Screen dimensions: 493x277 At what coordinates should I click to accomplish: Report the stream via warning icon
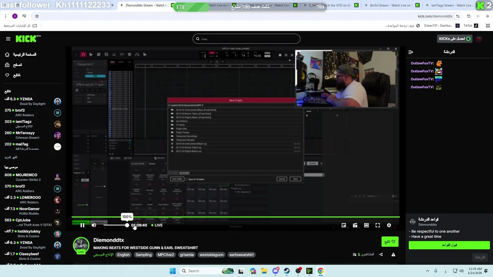point(393,254)
